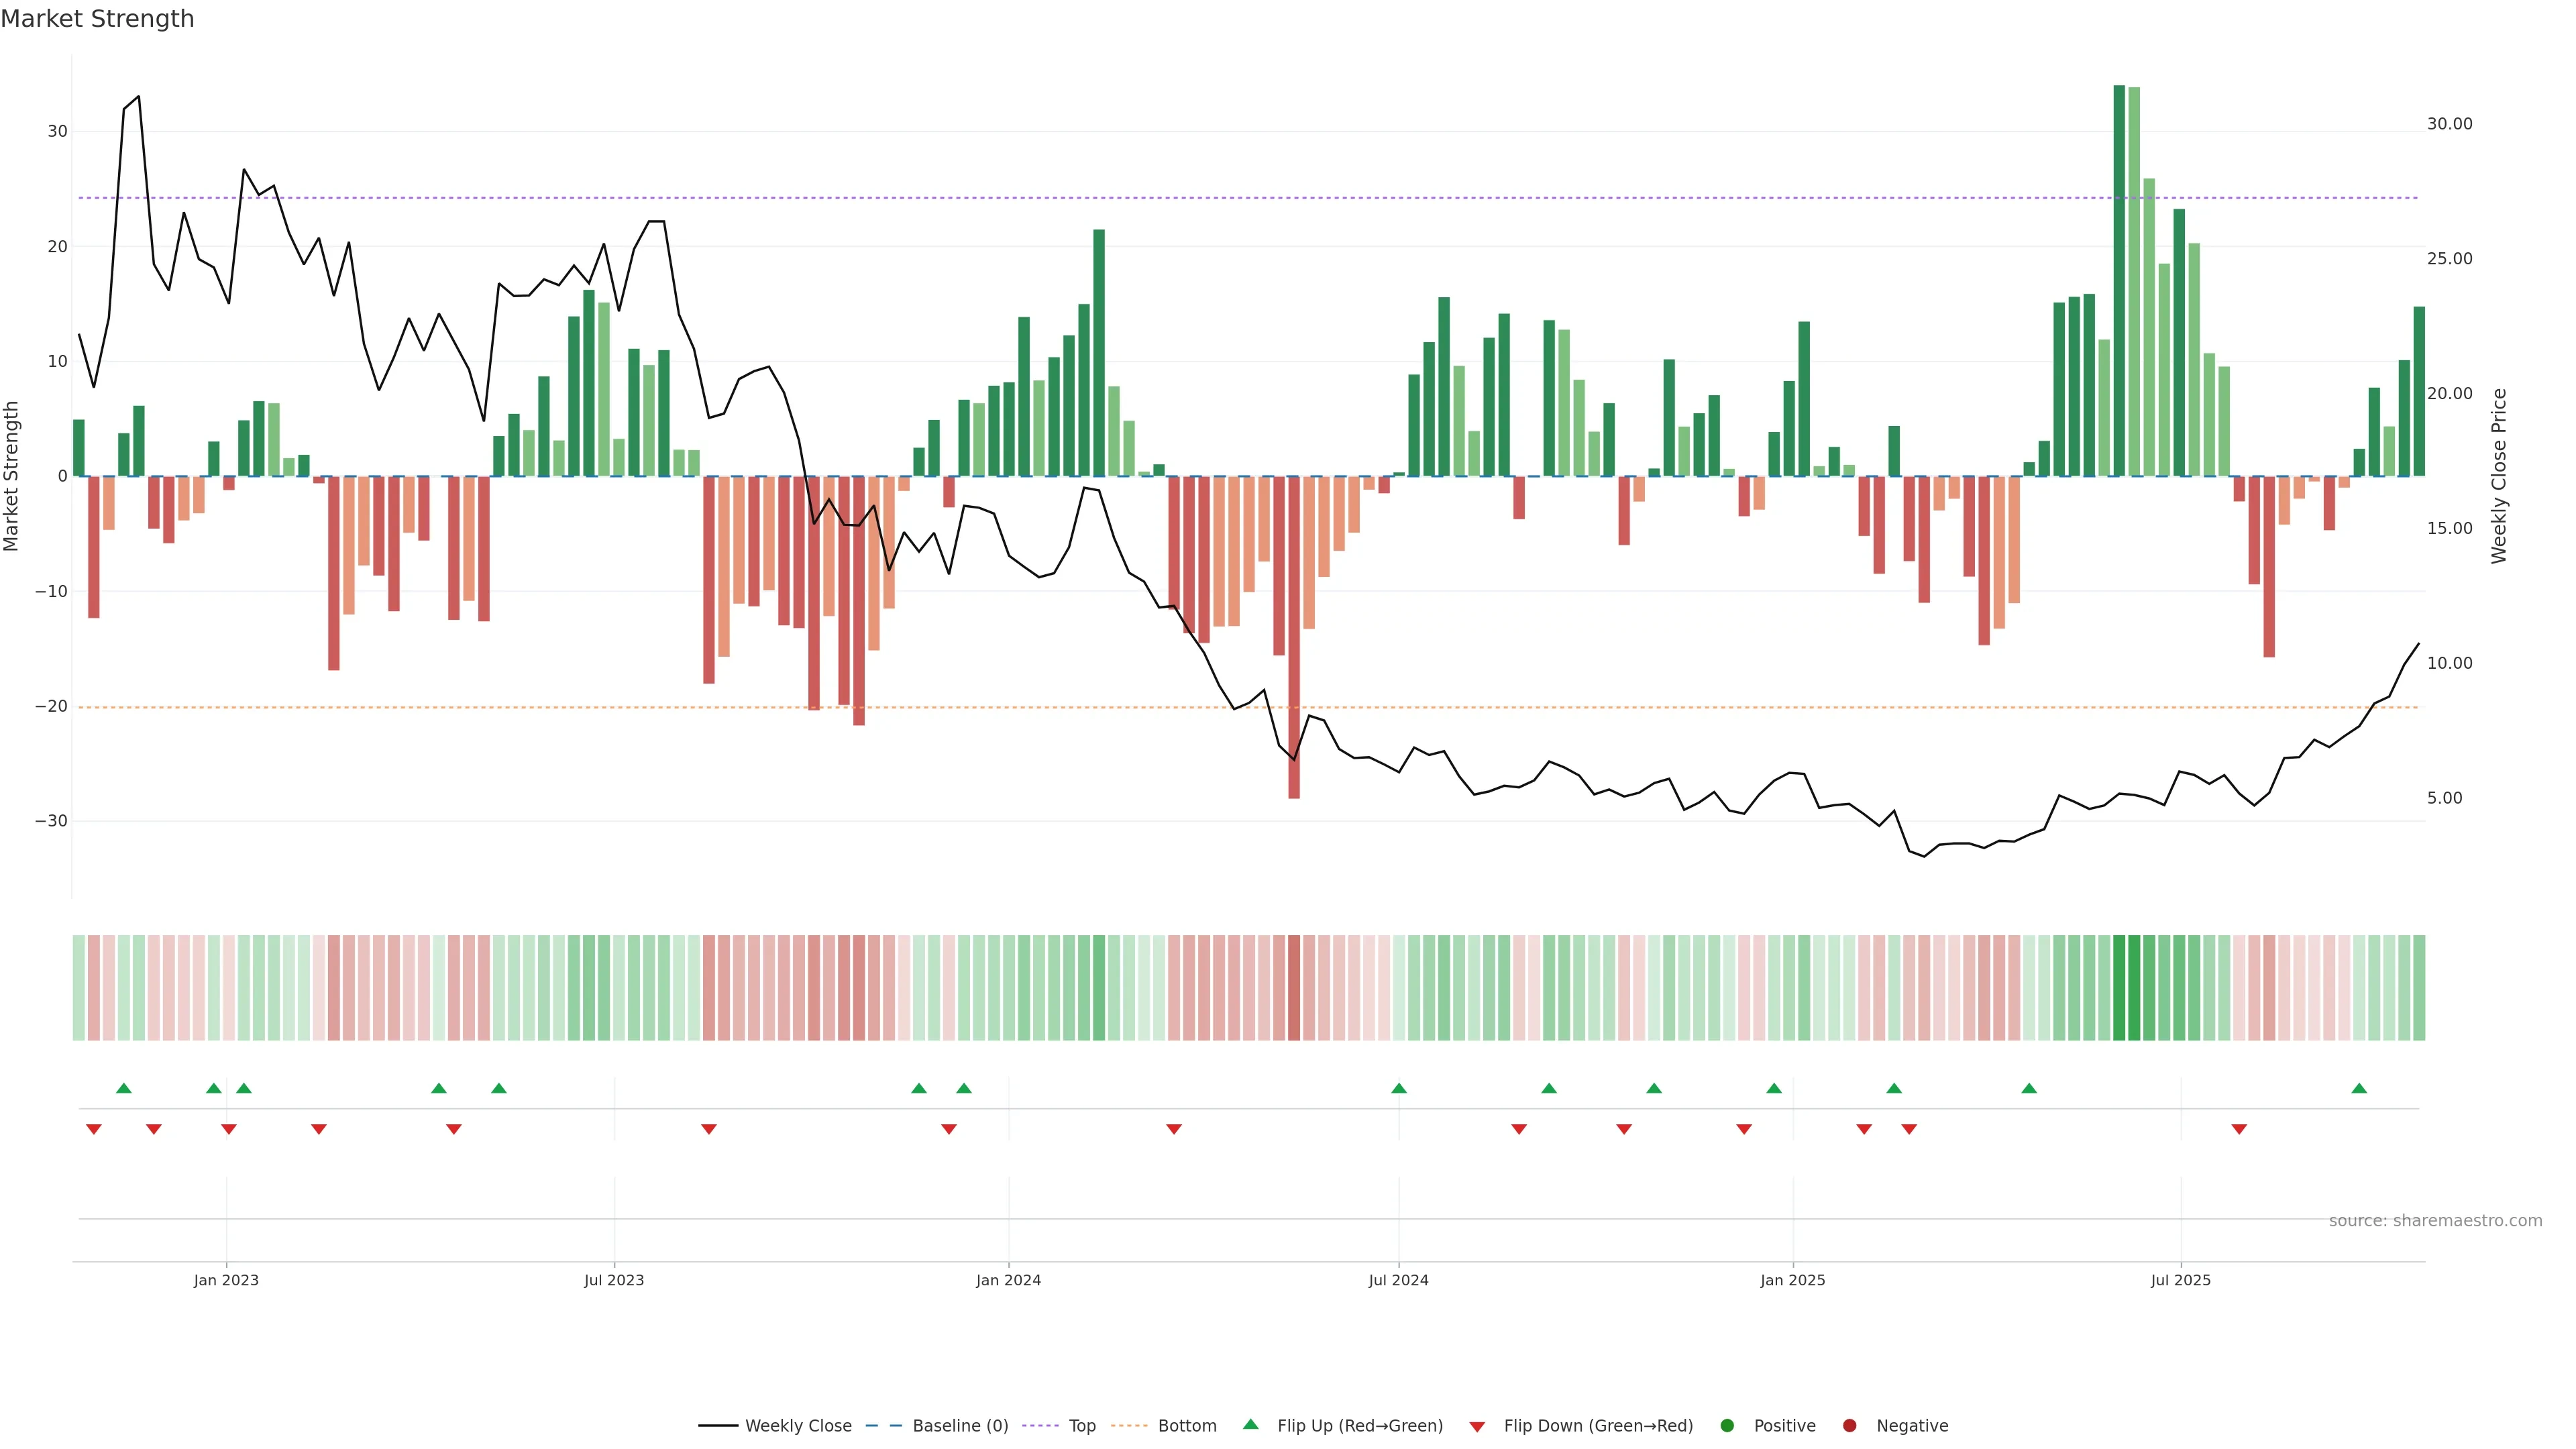Click the Market Strength chart title
2576x1449 pixels.
pos(97,19)
